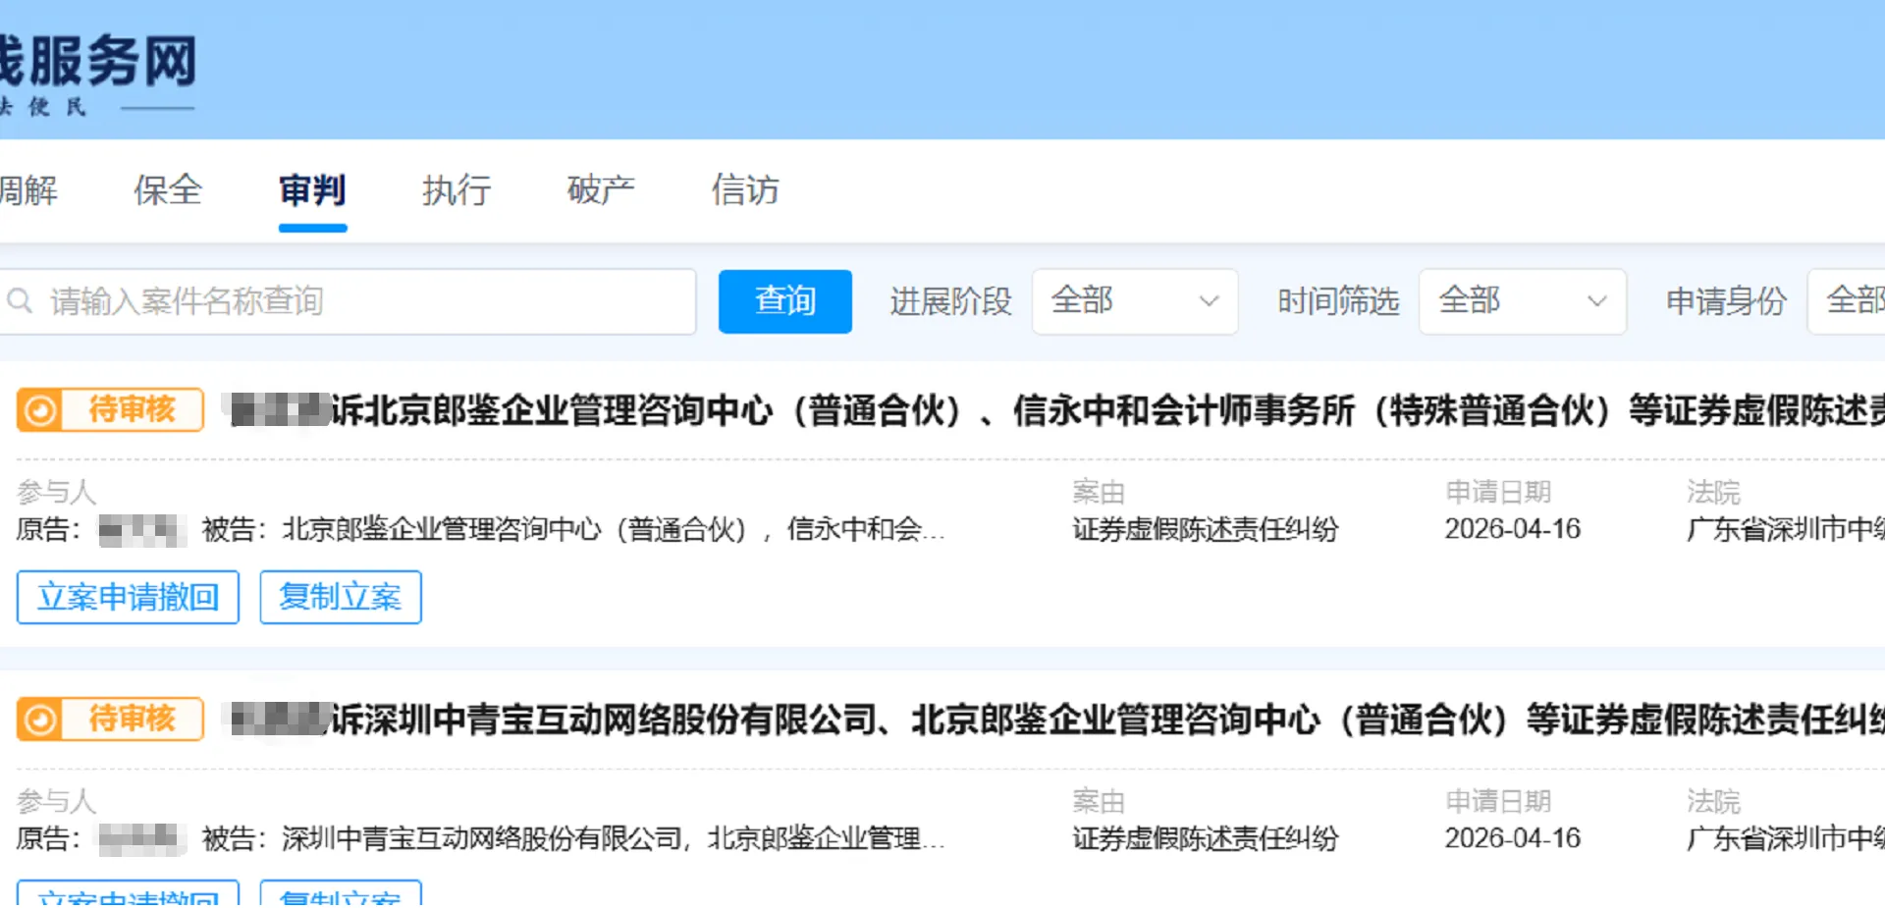Viewport: 1885px width, 908px height.
Task: Click date 2026-04-16 of the second case
Action: click(1513, 839)
